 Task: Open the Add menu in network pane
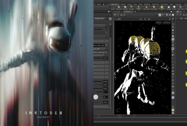point(181,18)
